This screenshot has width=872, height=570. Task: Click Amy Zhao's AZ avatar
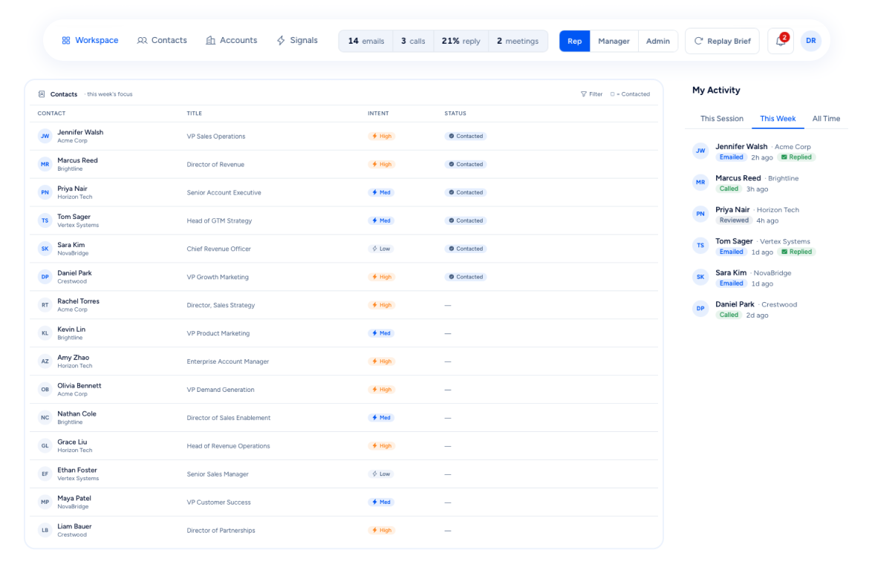[45, 361]
